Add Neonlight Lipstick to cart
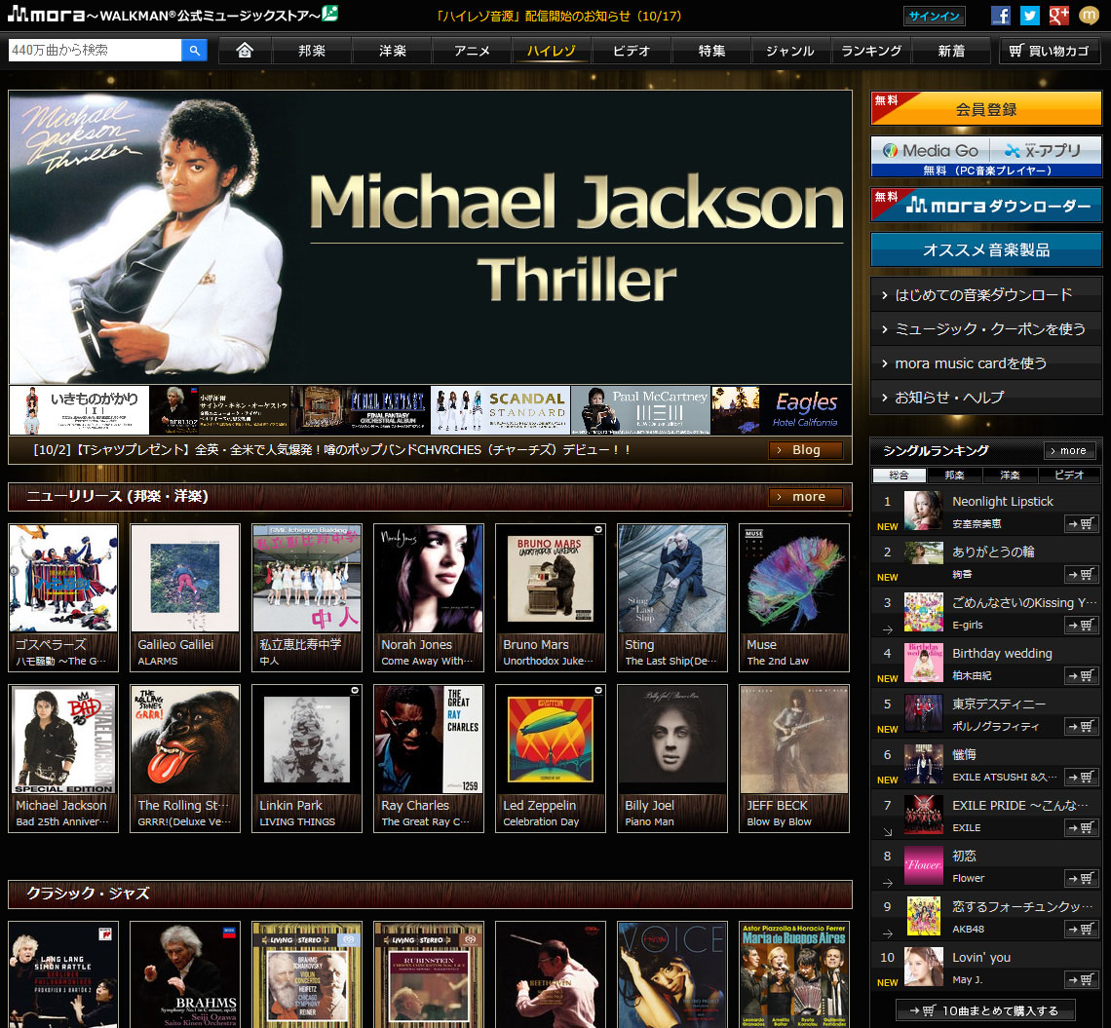Image resolution: width=1111 pixels, height=1028 pixels. point(1081,523)
